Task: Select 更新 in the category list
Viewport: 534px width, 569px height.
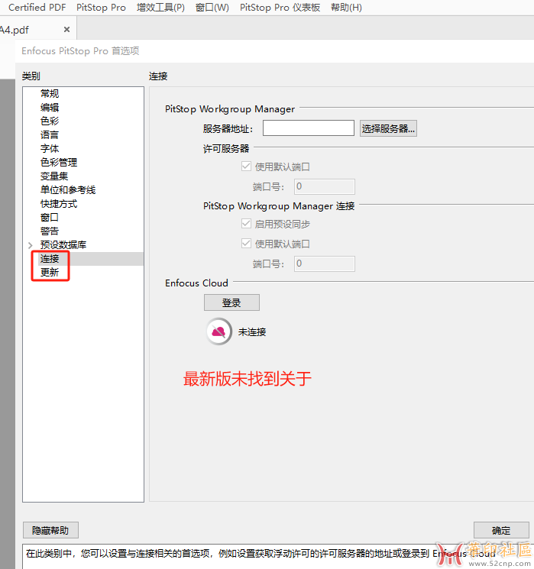Action: pyautogui.click(x=50, y=273)
